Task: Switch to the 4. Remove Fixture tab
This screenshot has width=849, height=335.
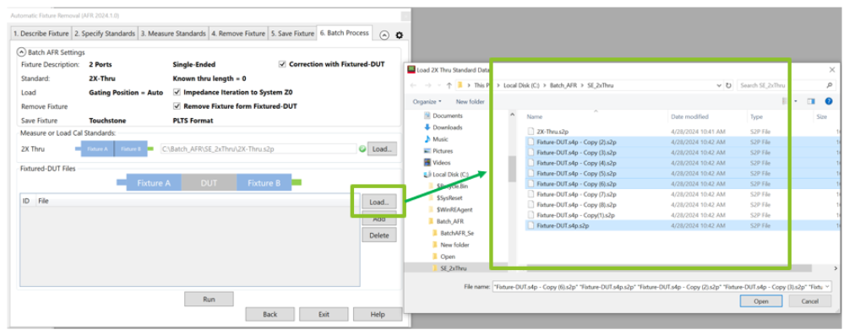Action: (238, 34)
